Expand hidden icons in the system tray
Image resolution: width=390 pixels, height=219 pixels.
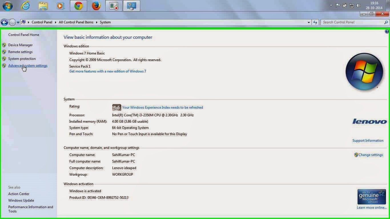pos(331,5)
